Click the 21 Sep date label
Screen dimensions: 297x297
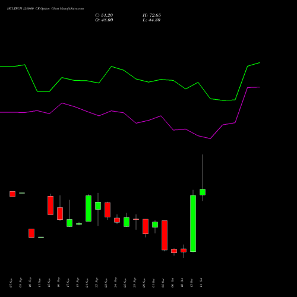coord(87,283)
